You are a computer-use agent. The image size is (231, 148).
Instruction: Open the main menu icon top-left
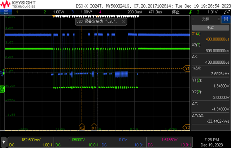(x=6, y=12)
